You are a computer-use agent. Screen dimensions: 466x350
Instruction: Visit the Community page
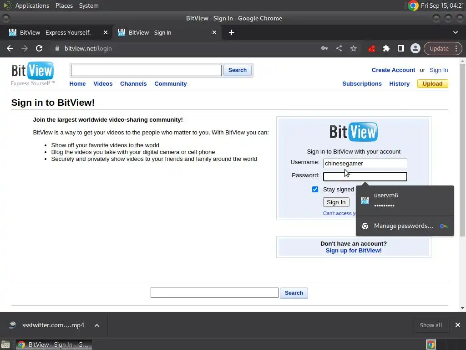click(x=171, y=84)
